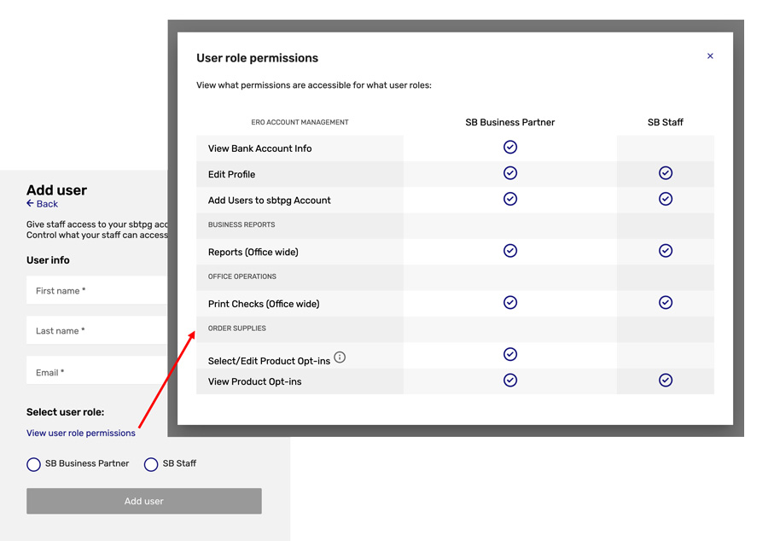
Task: Open View user role permissions link
Action: tap(81, 433)
